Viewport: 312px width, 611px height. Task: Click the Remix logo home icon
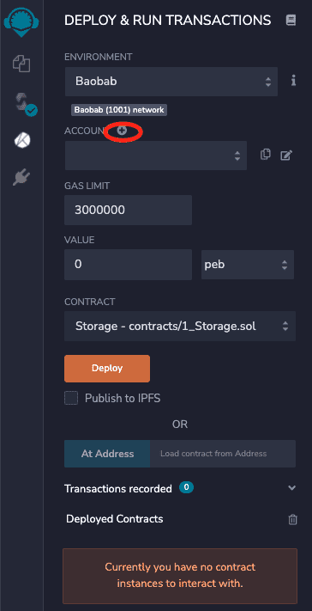pos(21,21)
